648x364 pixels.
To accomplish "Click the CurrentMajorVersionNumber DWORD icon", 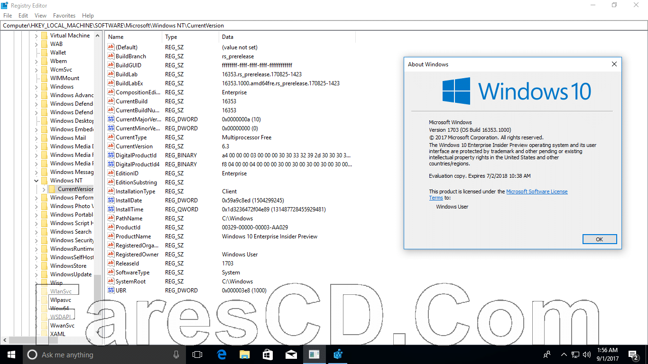I will click(111, 119).
